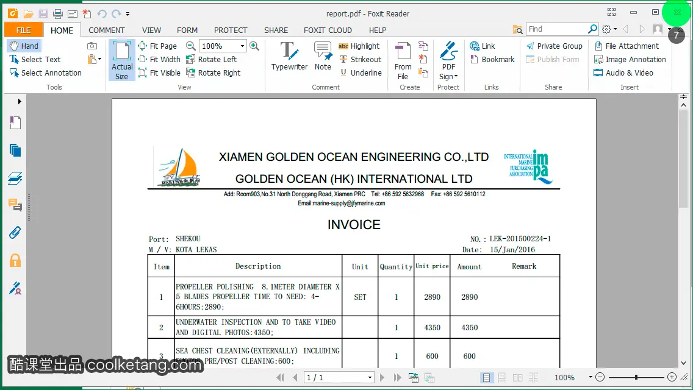This screenshot has width=693, height=390.
Task: Take a snapshot with the camera icon
Action: [92, 46]
